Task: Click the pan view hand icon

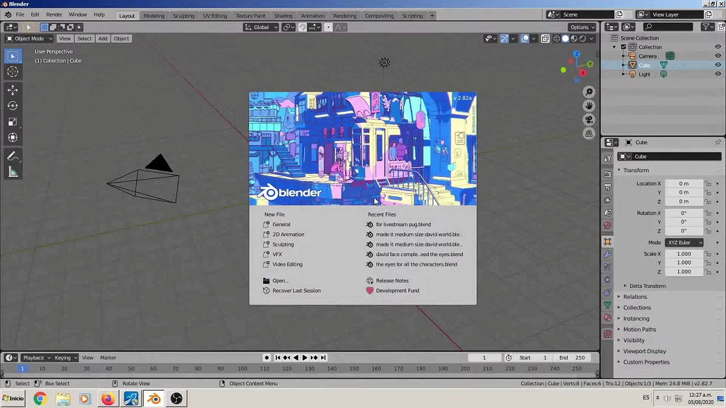Action: point(589,105)
